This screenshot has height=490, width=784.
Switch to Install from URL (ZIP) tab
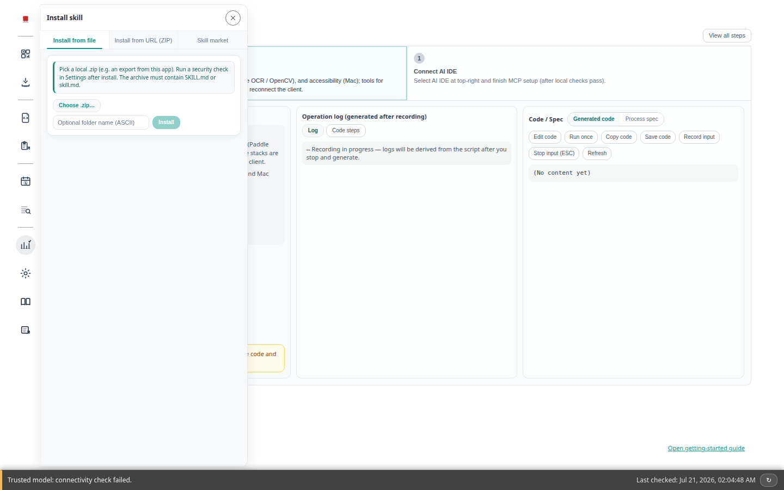pos(143,40)
